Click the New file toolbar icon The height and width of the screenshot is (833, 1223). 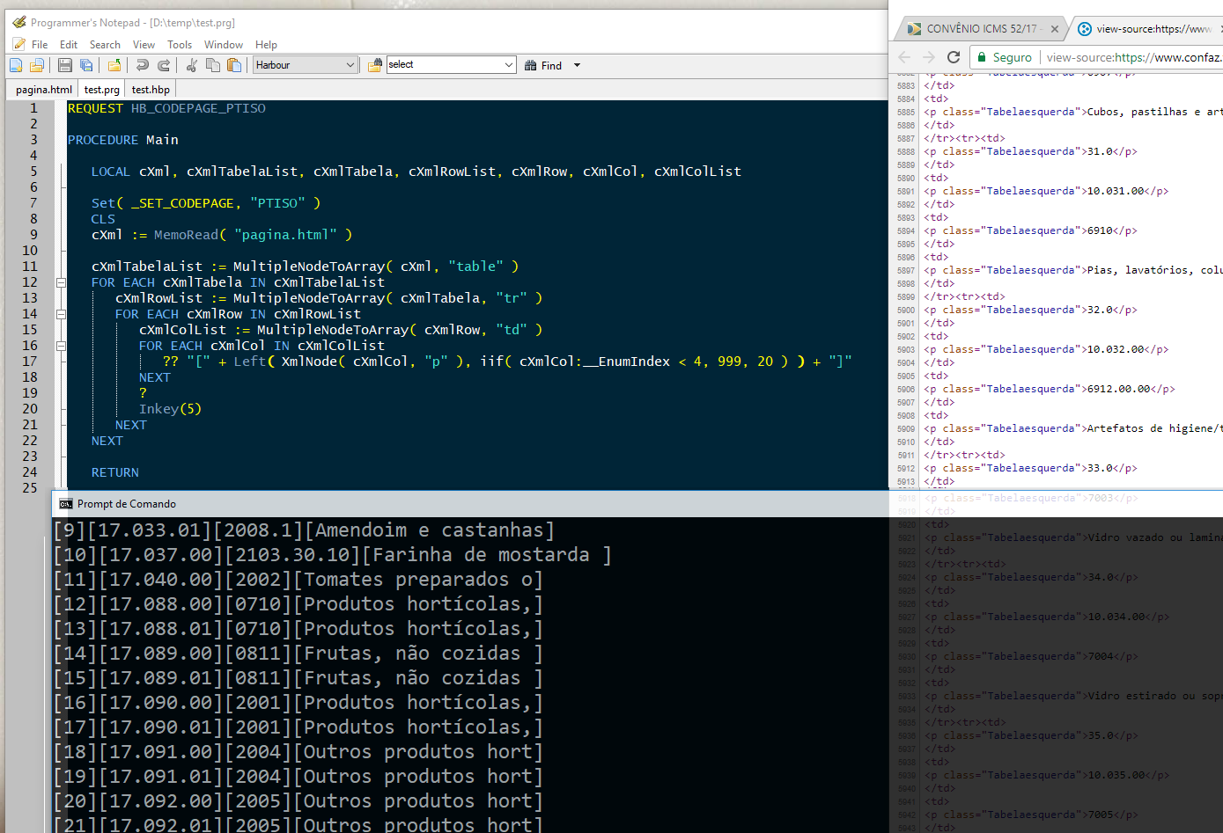pyautogui.click(x=16, y=65)
